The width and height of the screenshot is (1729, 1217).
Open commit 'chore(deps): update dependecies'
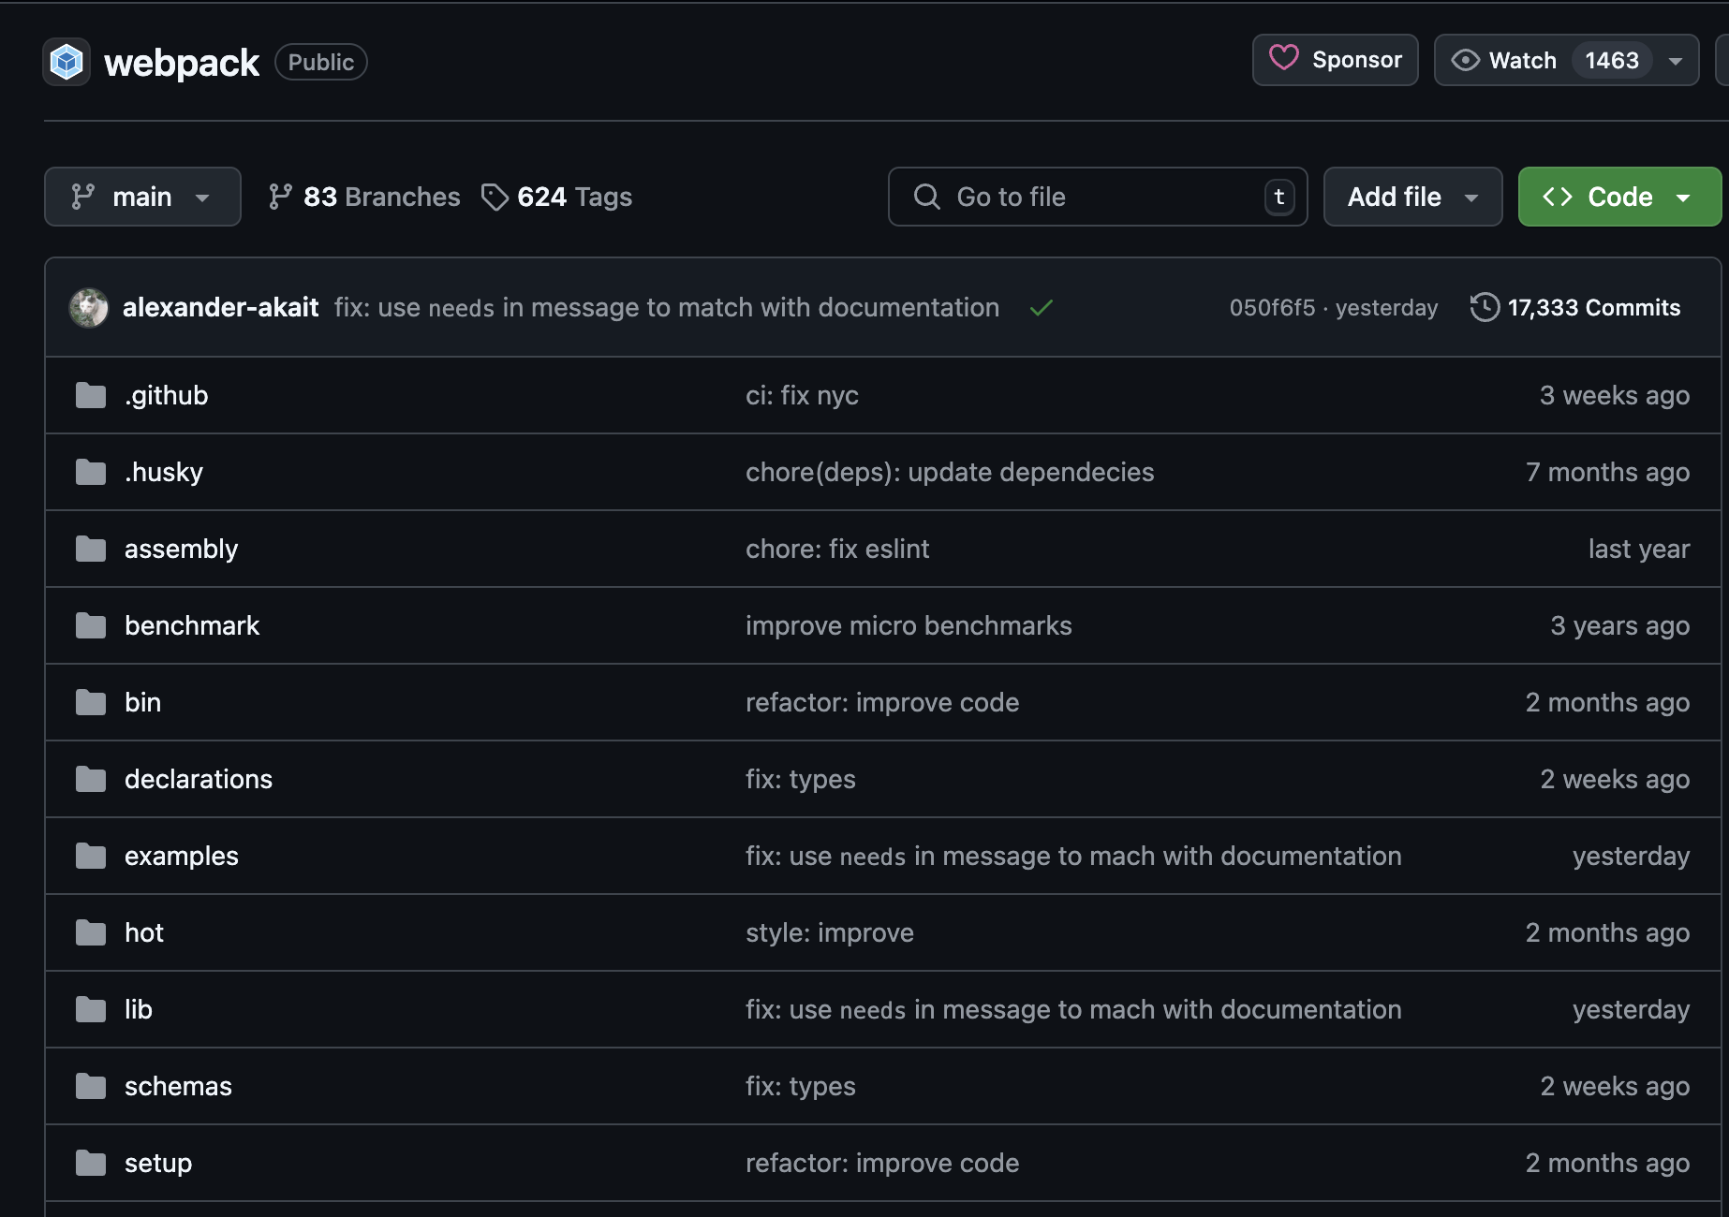click(x=950, y=472)
